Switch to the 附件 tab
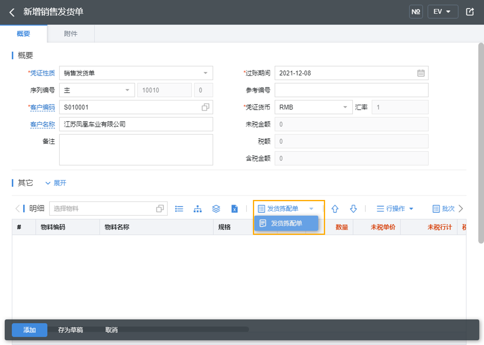Viewport: 484px width, 345px height. click(71, 34)
